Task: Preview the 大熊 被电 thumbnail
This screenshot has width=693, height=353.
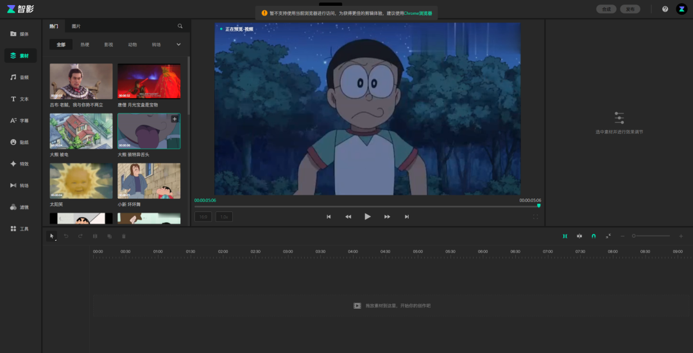Action: click(81, 131)
